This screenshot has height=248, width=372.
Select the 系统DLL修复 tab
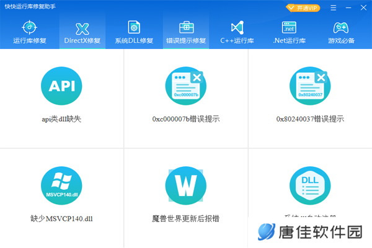[x=134, y=32]
